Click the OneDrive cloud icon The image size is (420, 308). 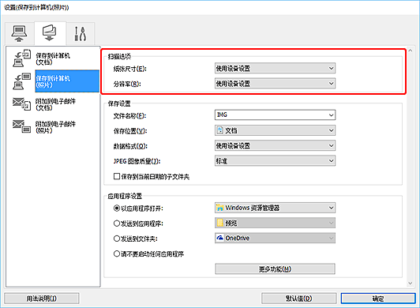[x=220, y=238]
